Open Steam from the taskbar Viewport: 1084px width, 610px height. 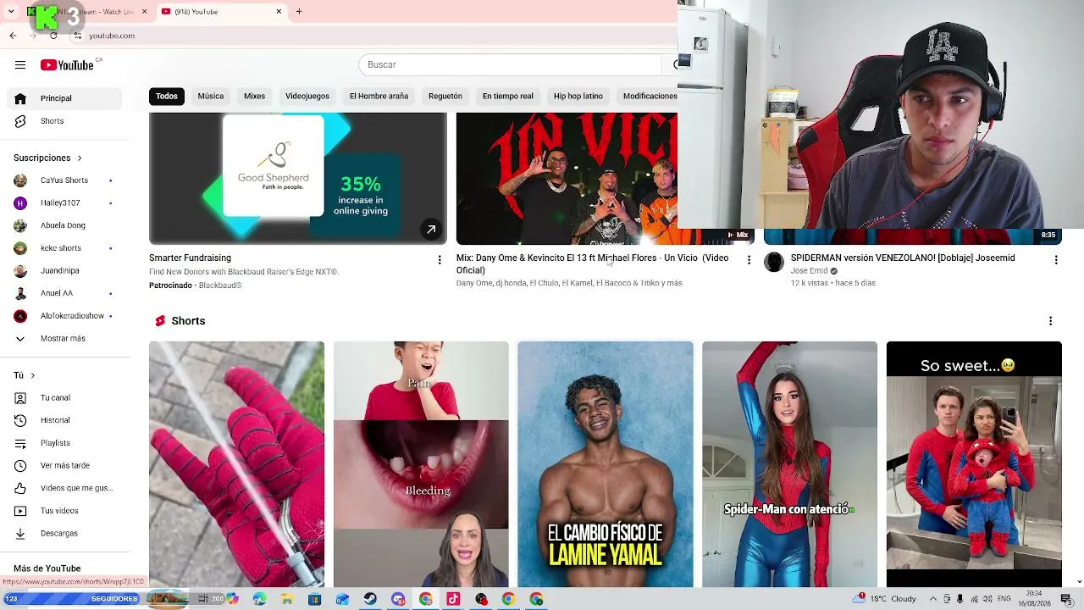coord(370,599)
